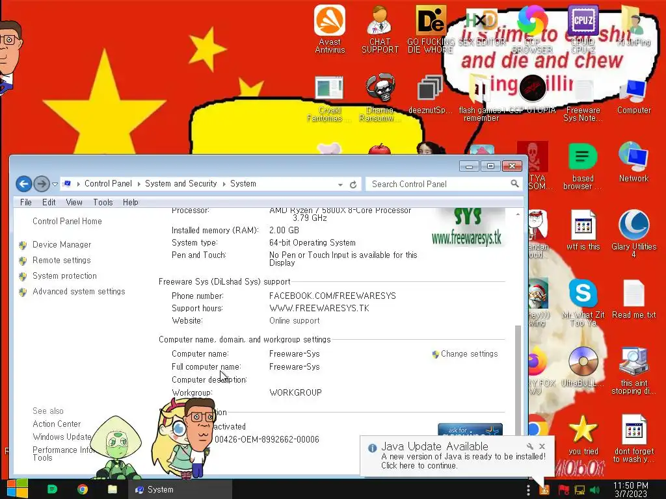Refresh the Control Panel address bar

(353, 185)
